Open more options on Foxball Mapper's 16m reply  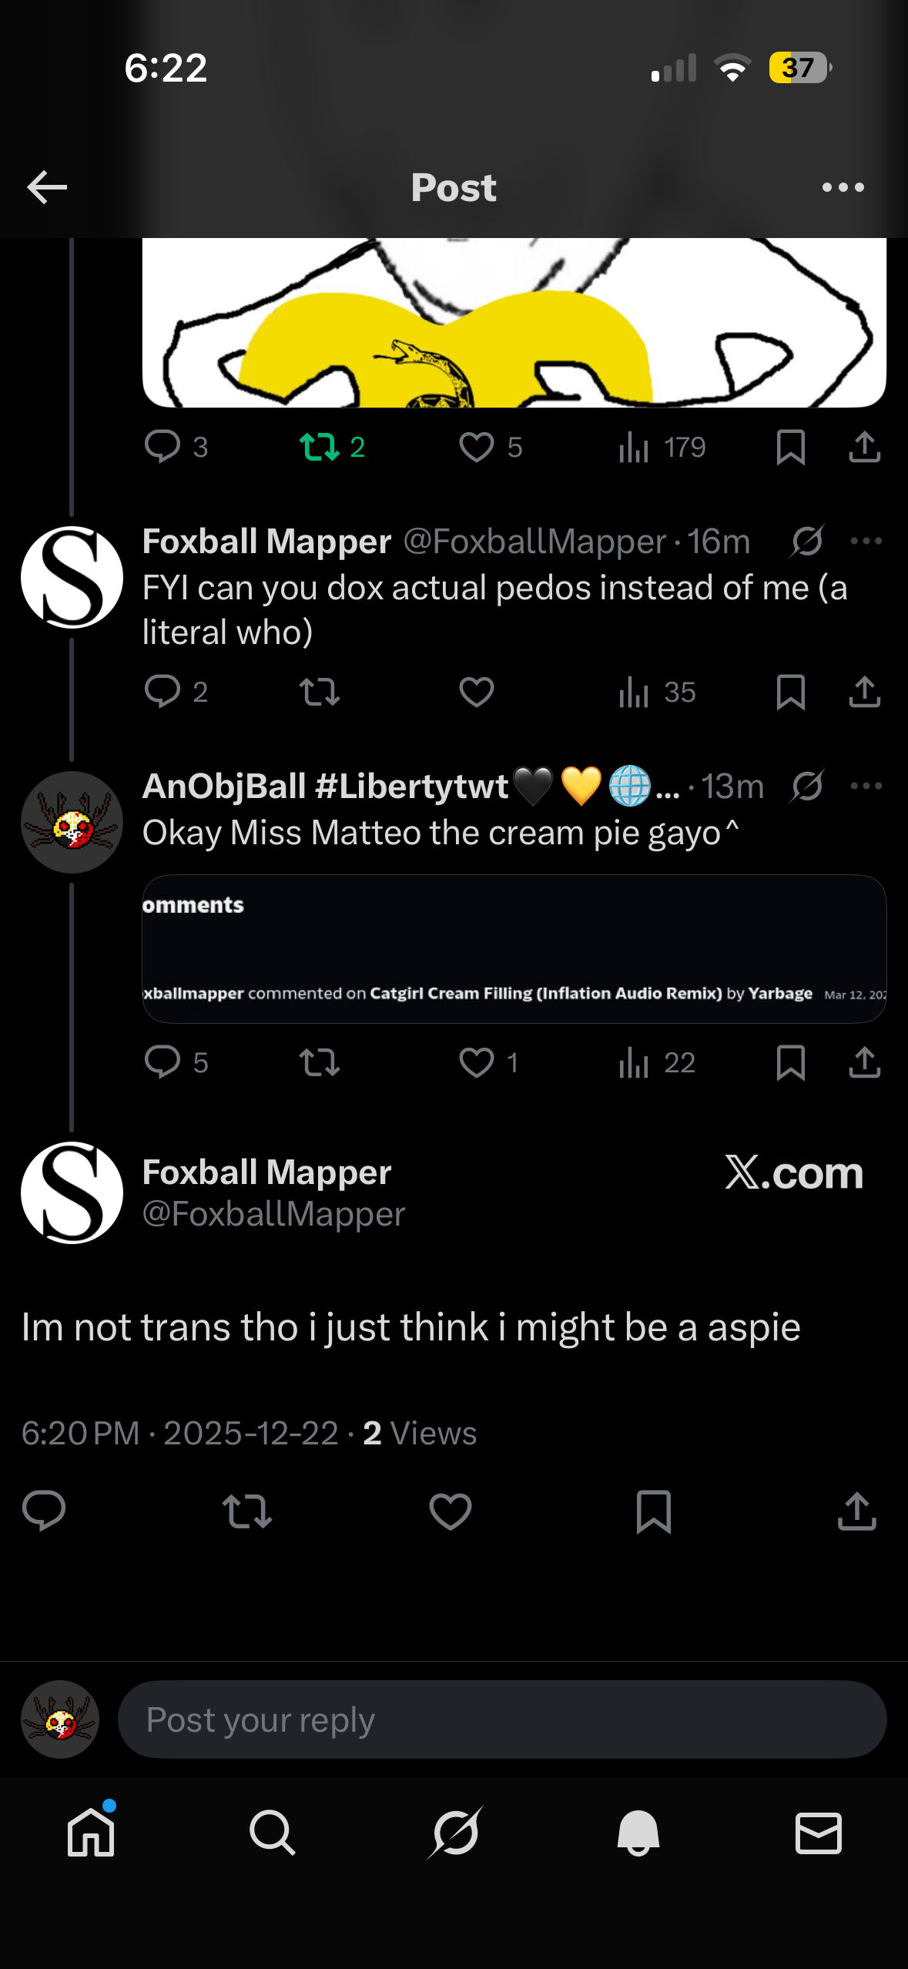click(866, 541)
